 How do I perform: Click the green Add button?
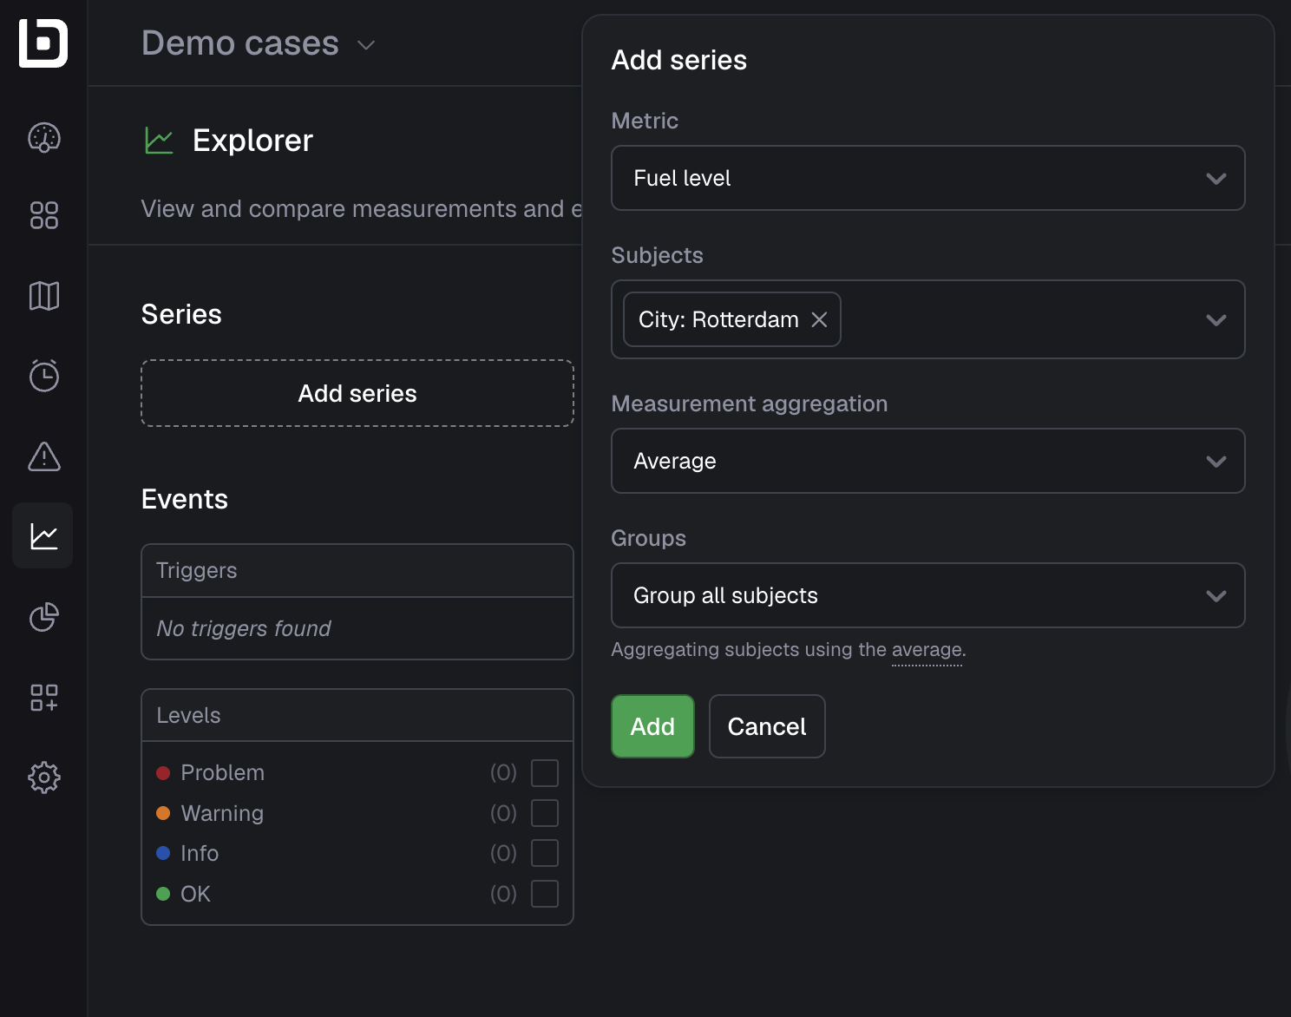[652, 726]
